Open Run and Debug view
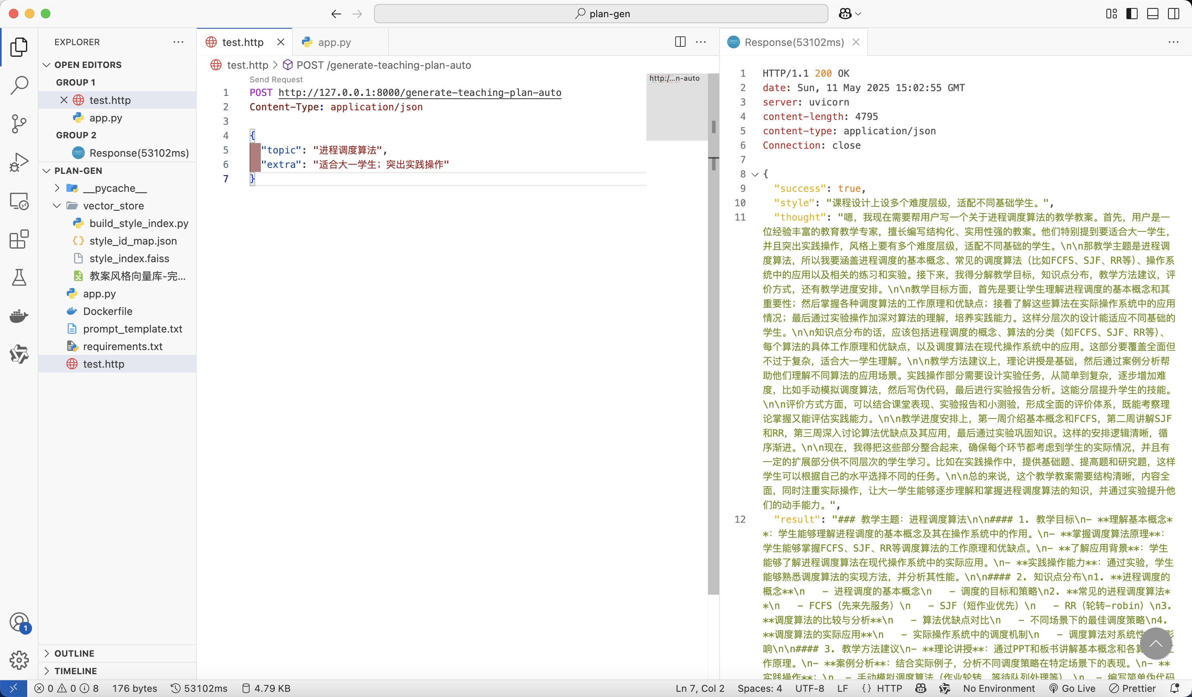This screenshot has width=1192, height=697. pyautogui.click(x=19, y=162)
